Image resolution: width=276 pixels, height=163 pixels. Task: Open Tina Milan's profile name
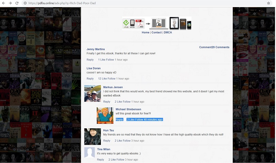tap(104, 149)
